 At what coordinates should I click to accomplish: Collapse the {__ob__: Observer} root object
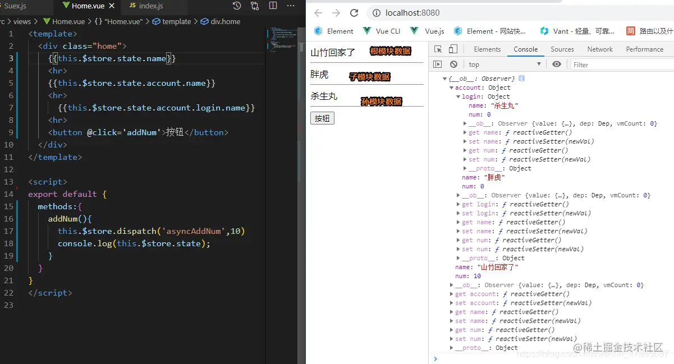(x=445, y=79)
